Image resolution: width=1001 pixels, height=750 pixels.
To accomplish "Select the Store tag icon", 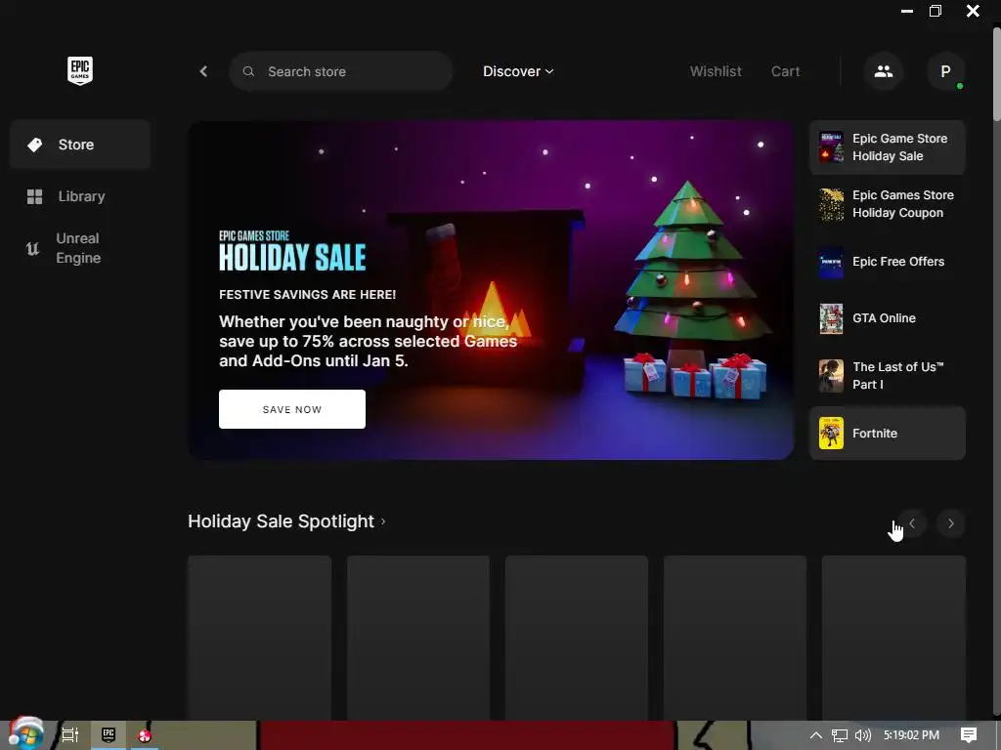I will 35,145.
